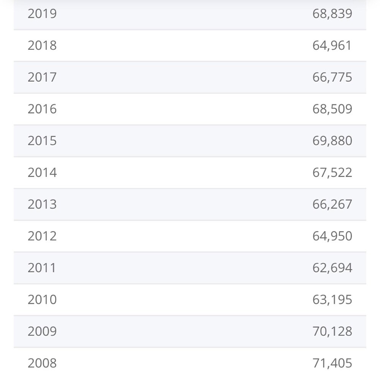Select the value 66,775
Screen dimensions: 380x377
coord(332,77)
